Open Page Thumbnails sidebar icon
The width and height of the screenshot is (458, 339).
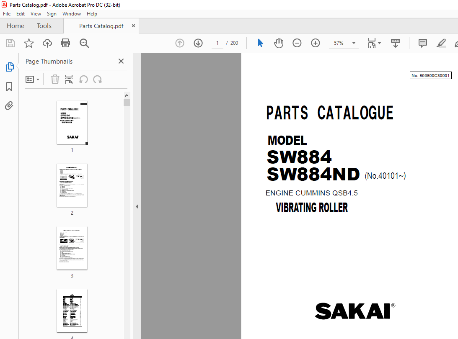coord(10,67)
